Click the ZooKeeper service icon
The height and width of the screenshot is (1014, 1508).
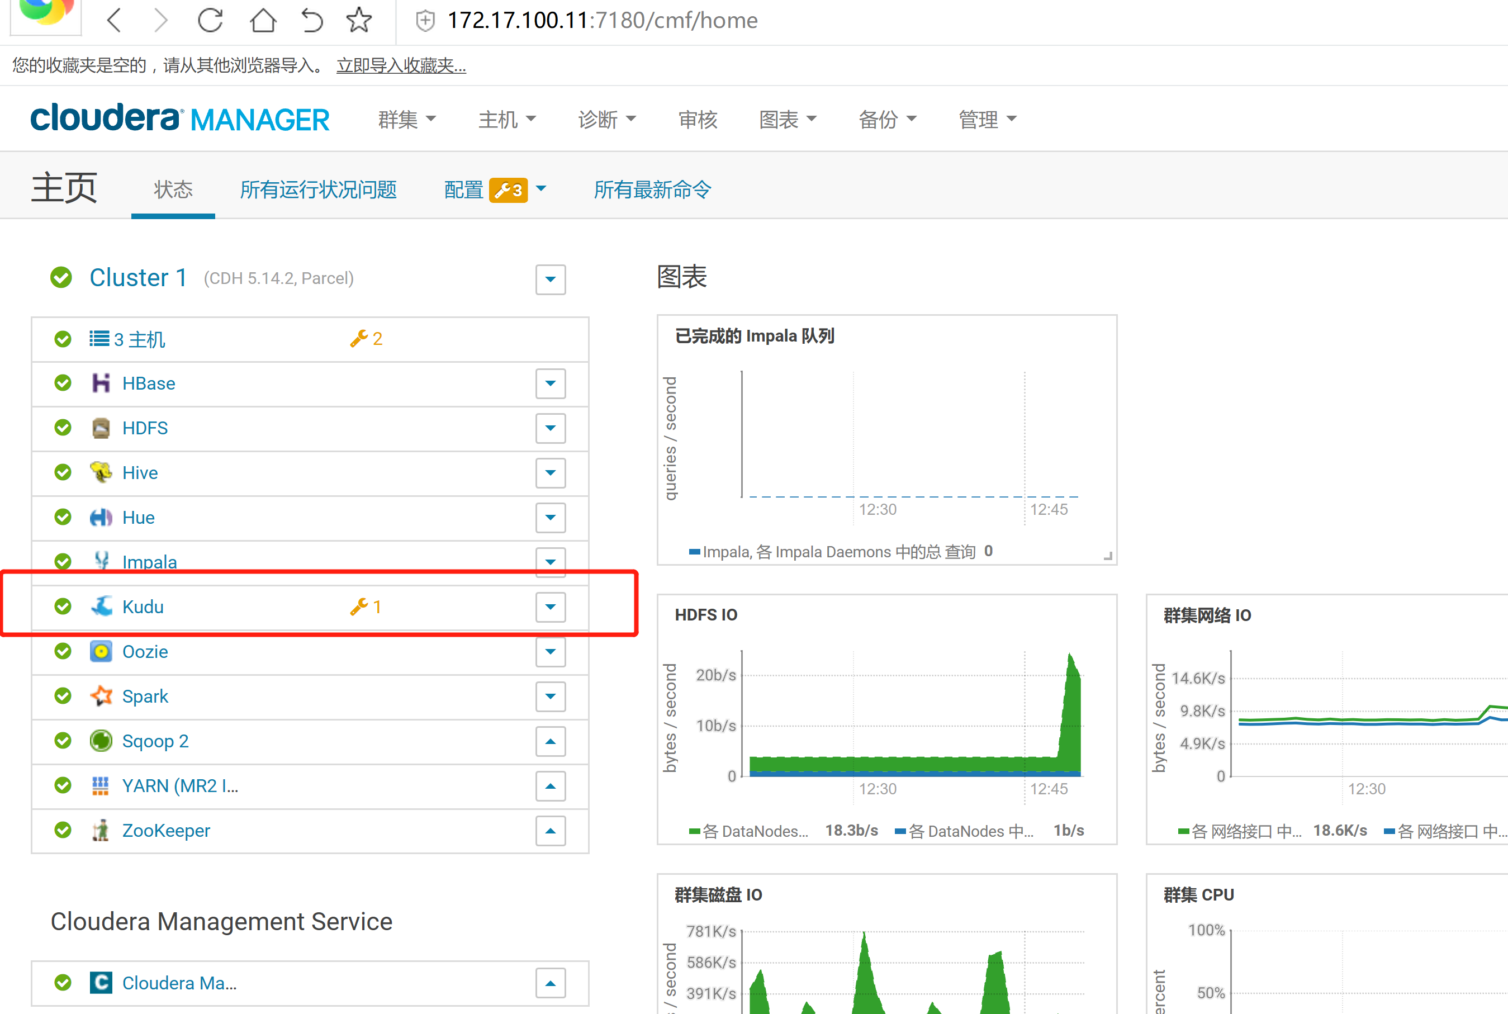(x=100, y=830)
